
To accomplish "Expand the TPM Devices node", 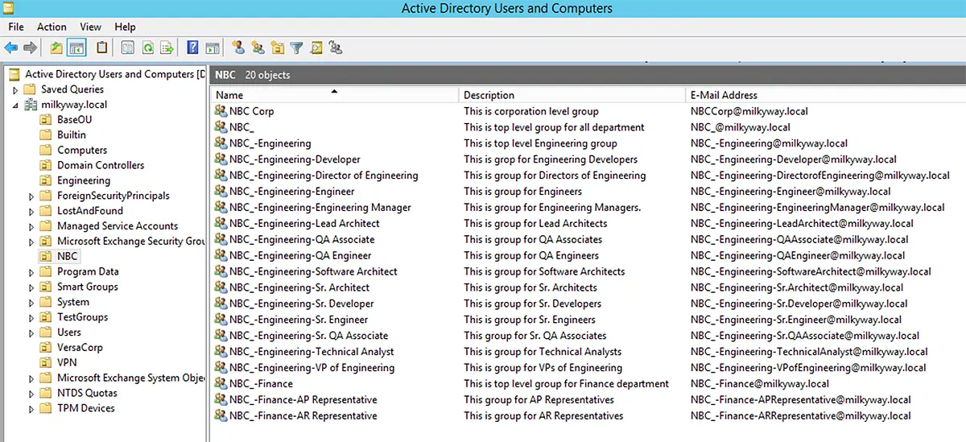I will (x=31, y=408).
